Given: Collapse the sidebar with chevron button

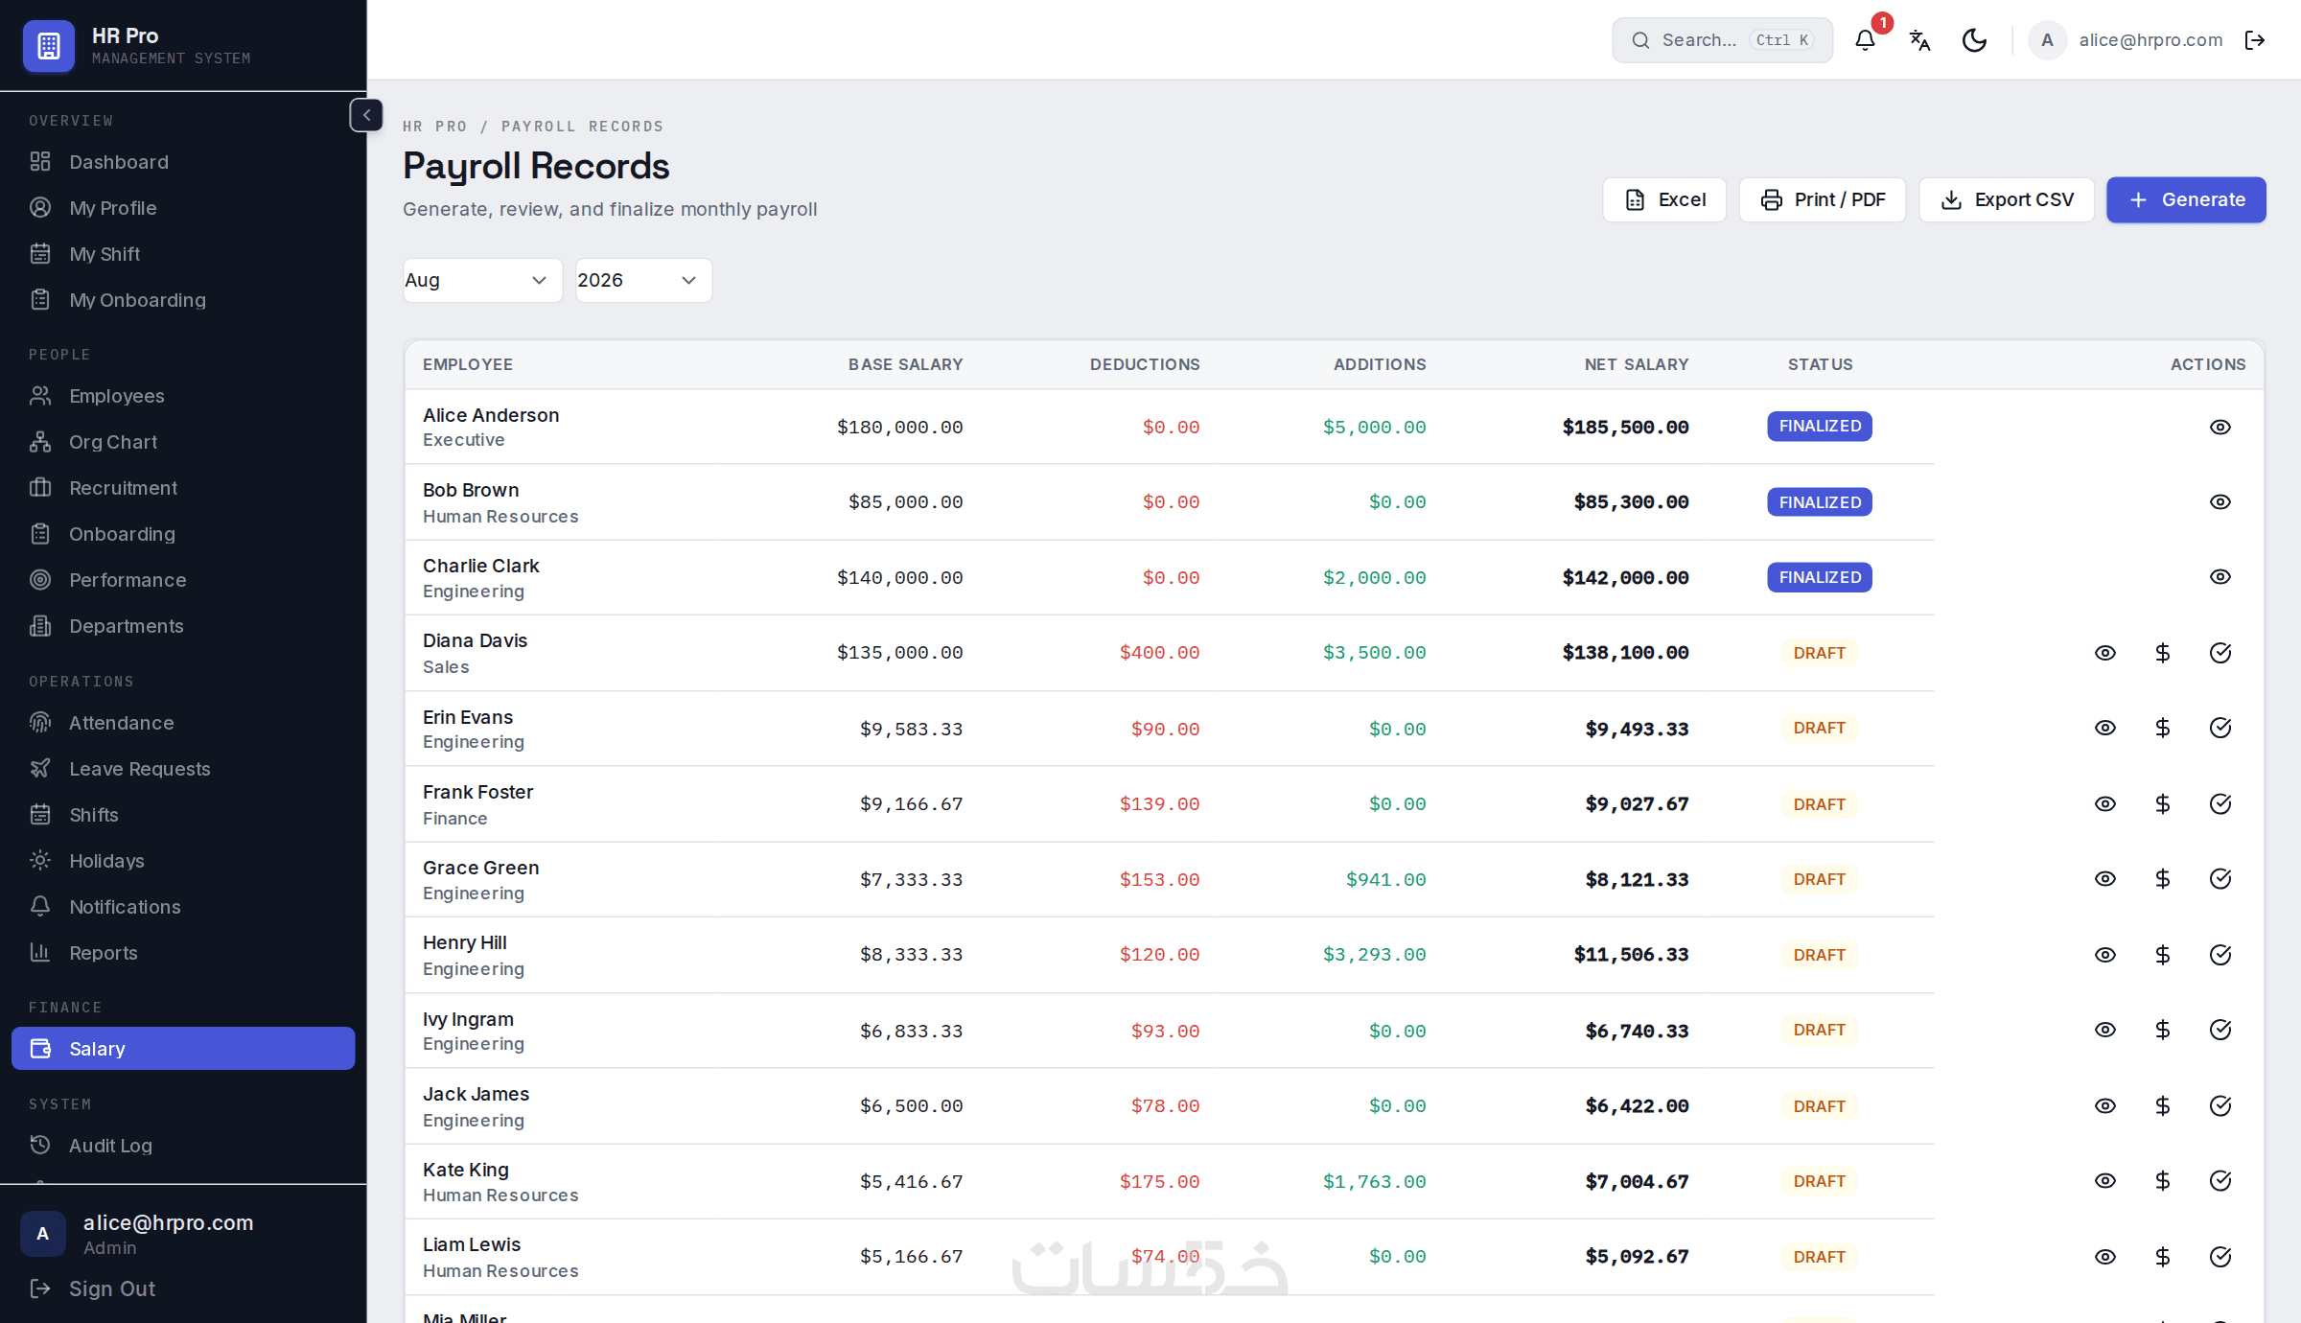Looking at the screenshot, I should pyautogui.click(x=366, y=115).
